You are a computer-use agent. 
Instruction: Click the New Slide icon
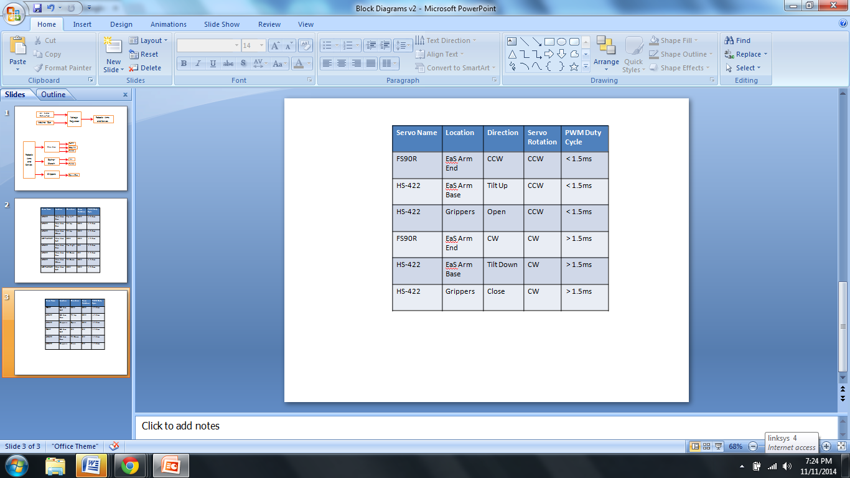point(113,47)
